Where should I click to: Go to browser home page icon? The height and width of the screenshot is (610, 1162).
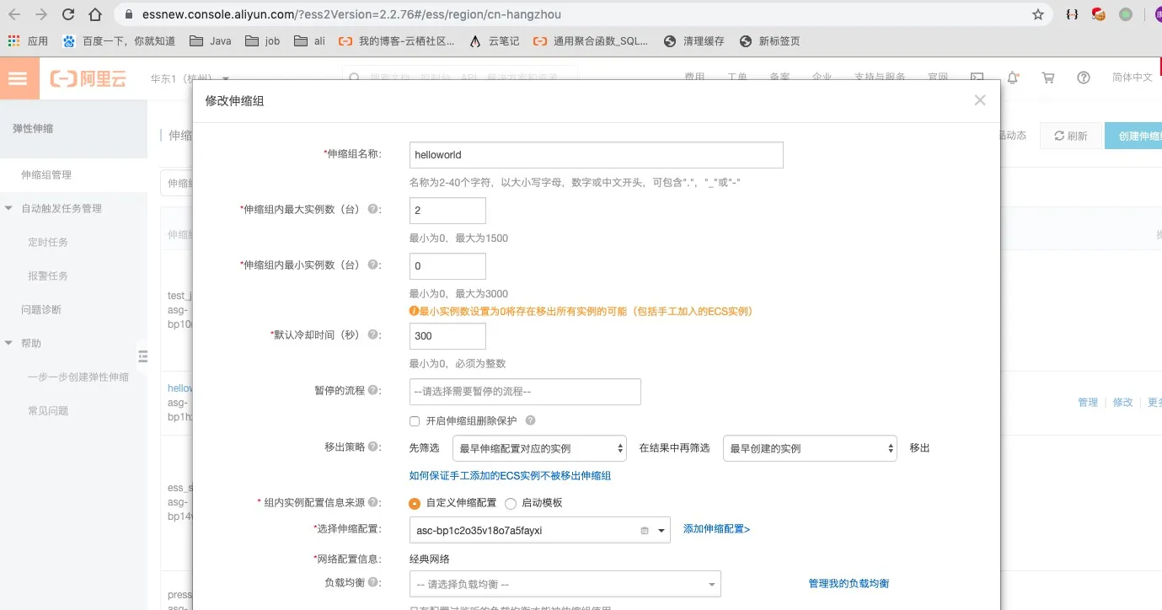click(96, 14)
